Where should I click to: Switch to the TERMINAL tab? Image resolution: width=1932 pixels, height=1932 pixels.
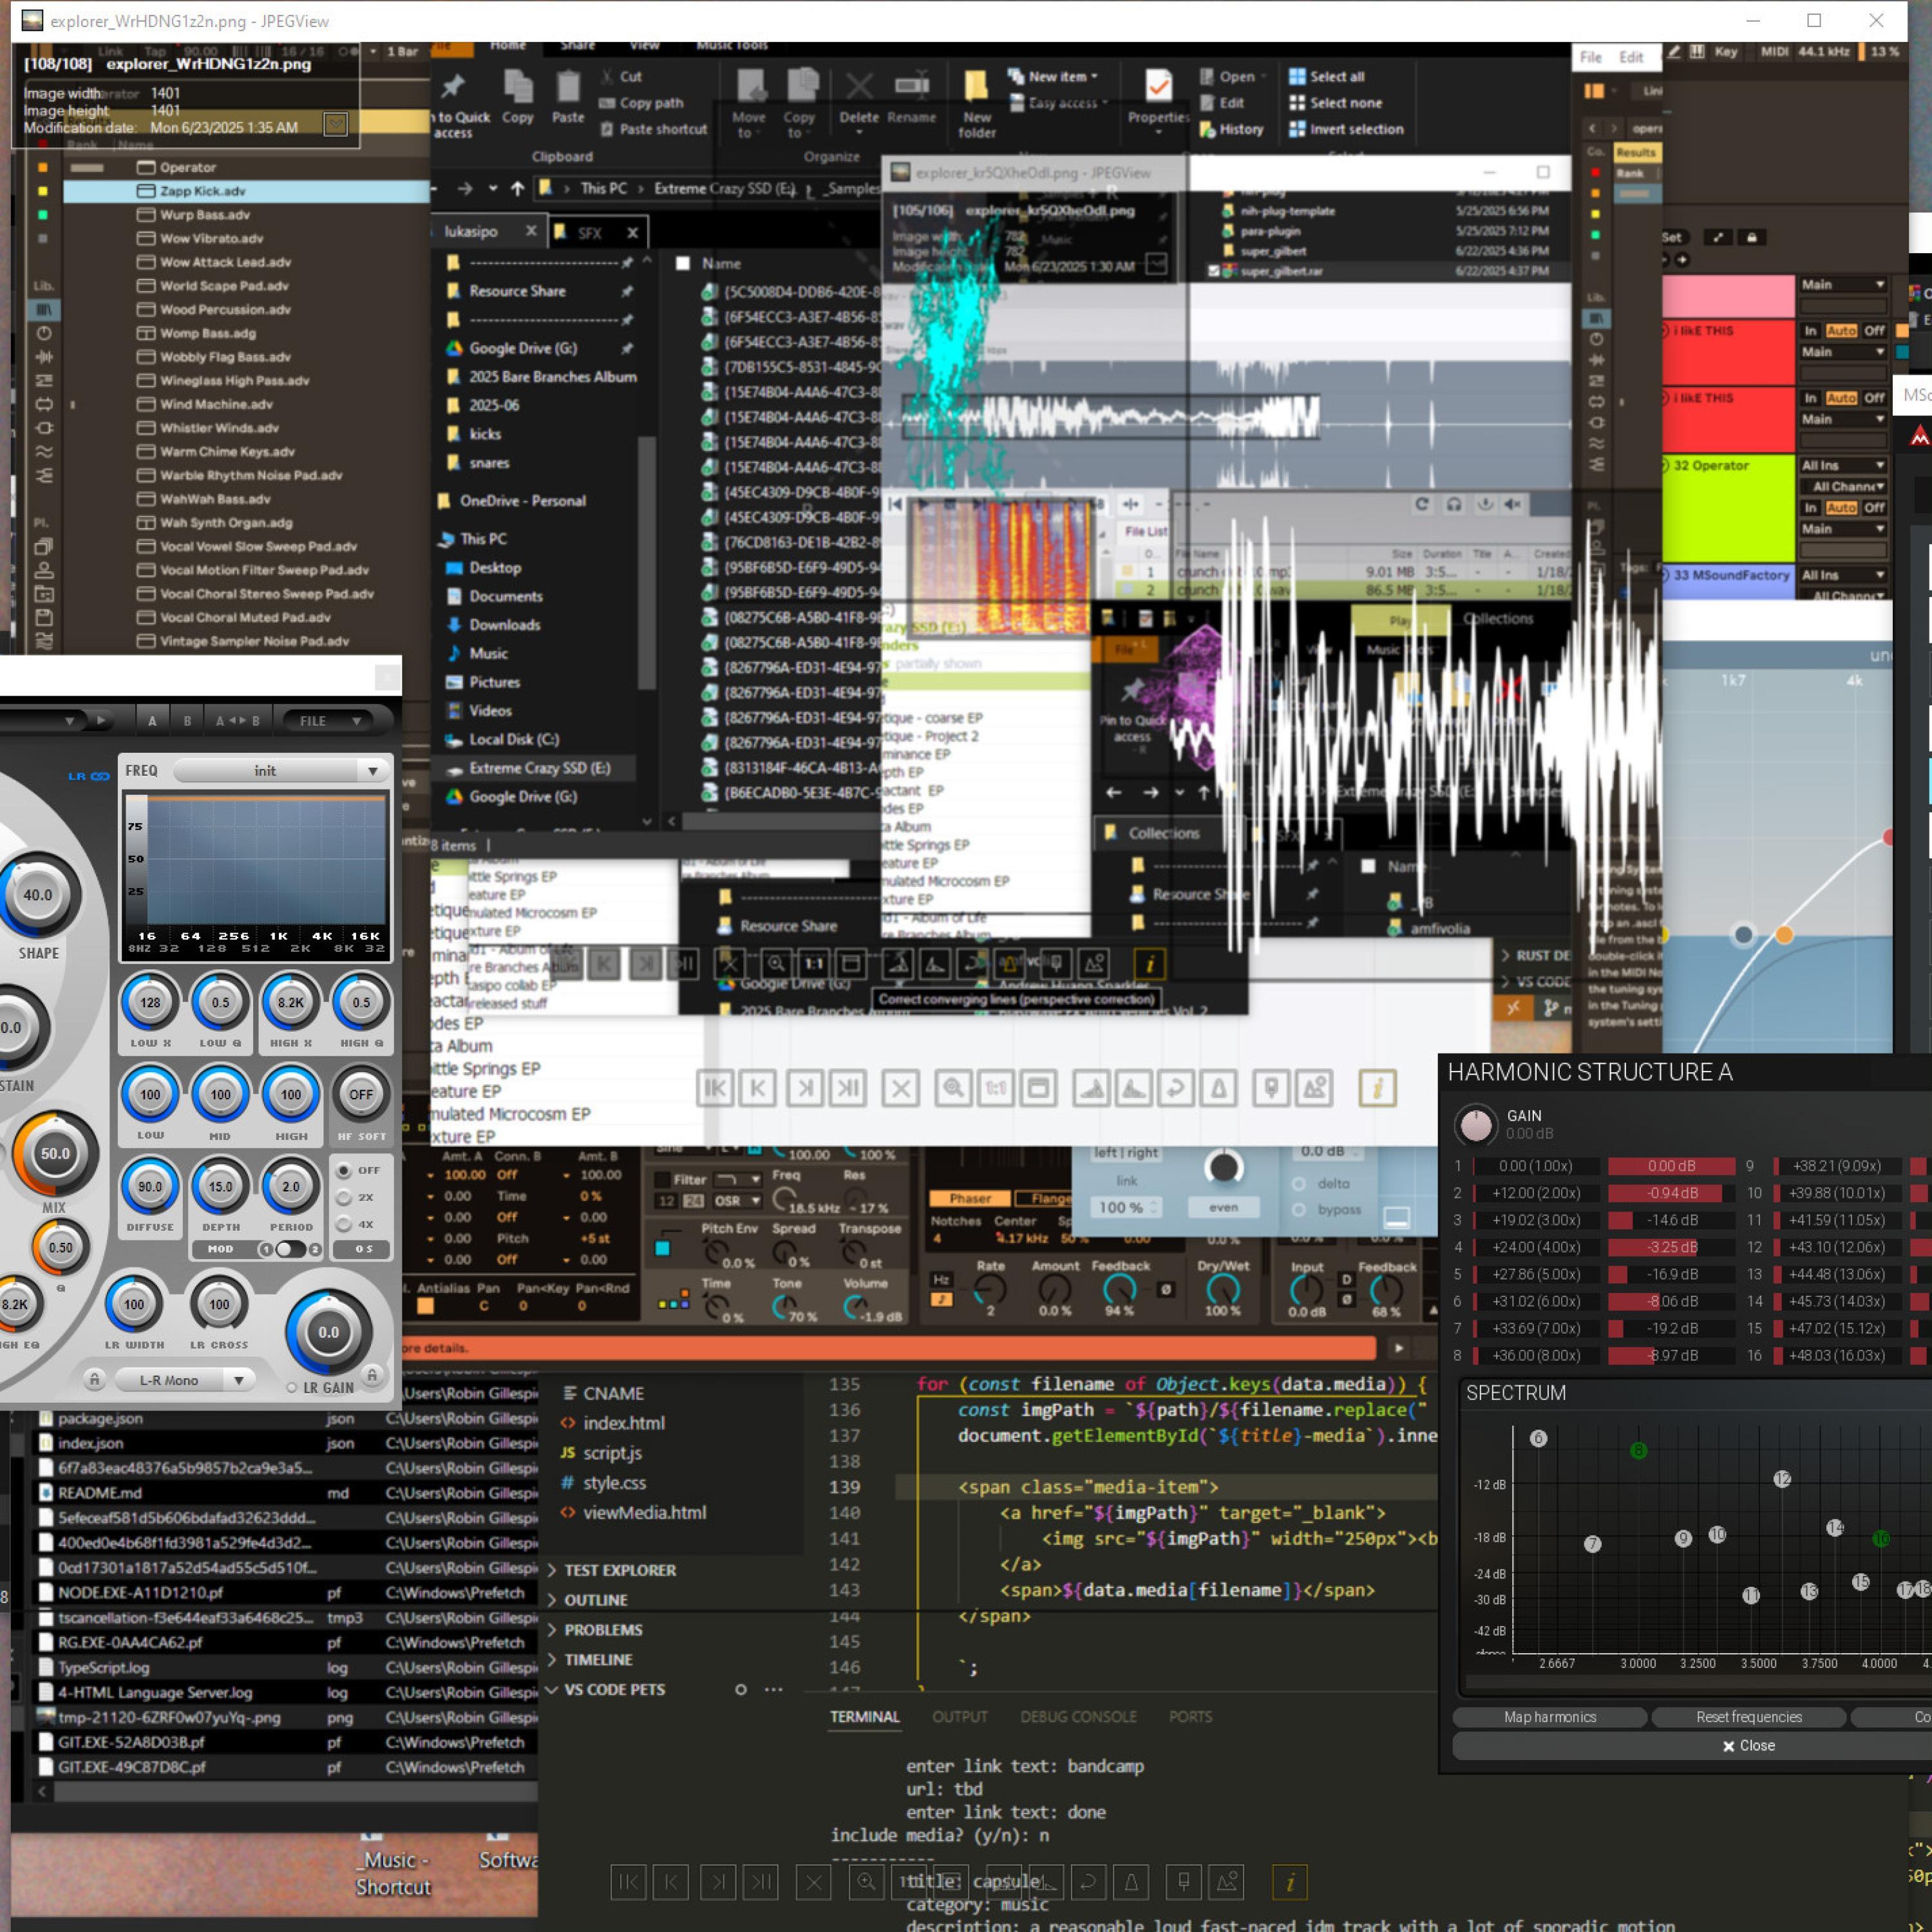(x=864, y=1717)
